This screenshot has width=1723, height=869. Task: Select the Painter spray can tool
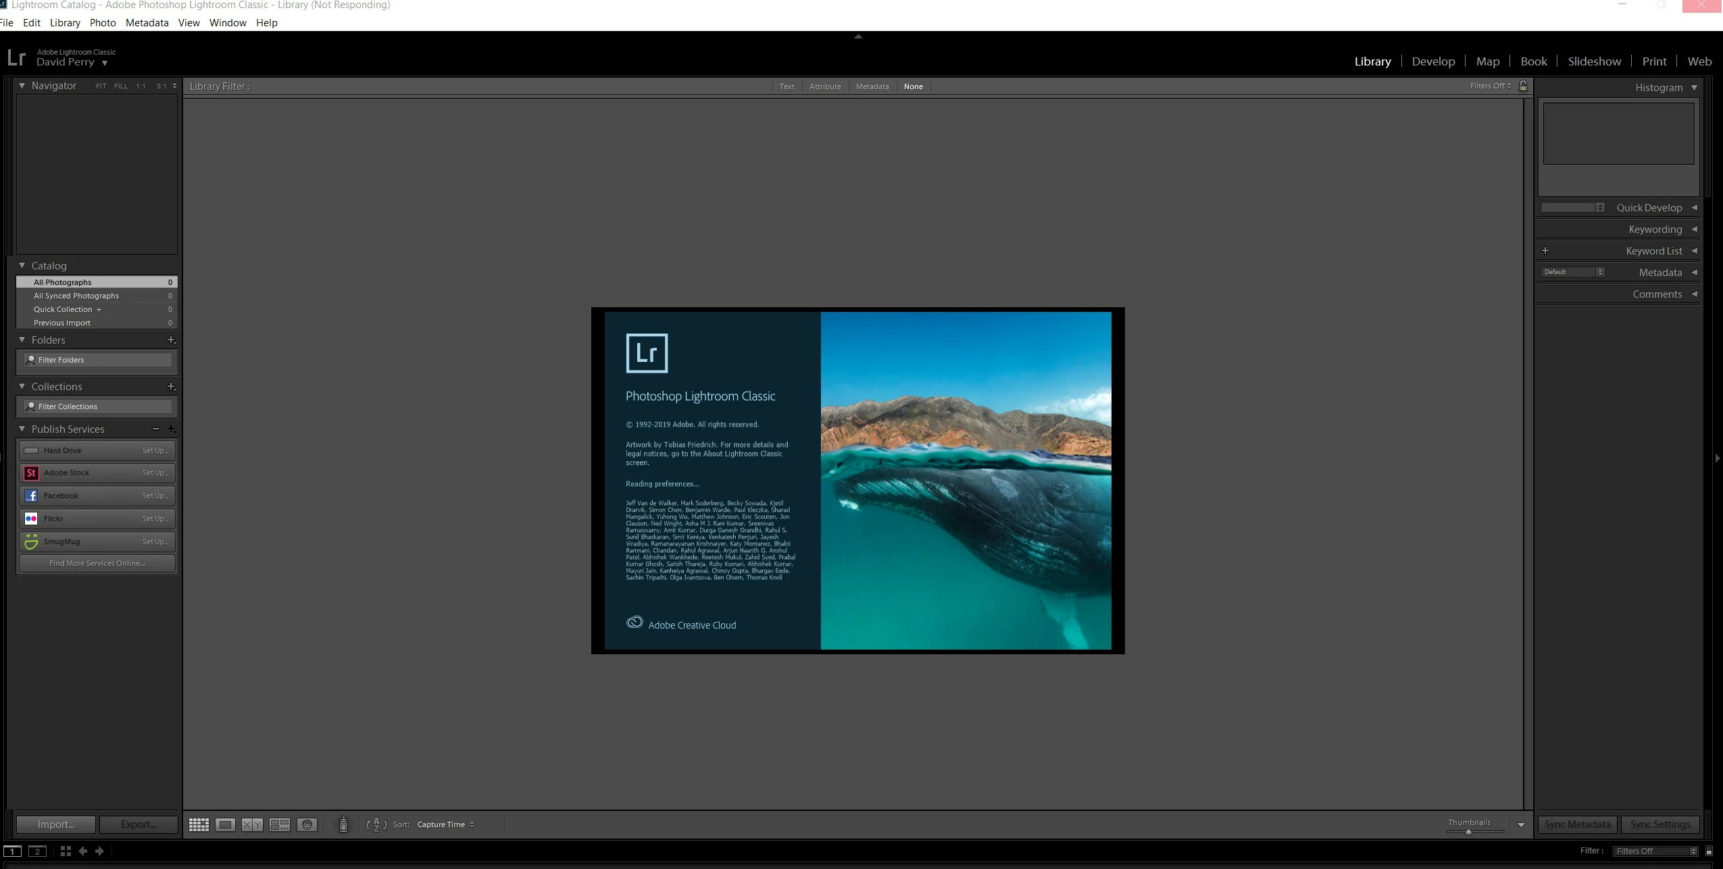tap(343, 824)
